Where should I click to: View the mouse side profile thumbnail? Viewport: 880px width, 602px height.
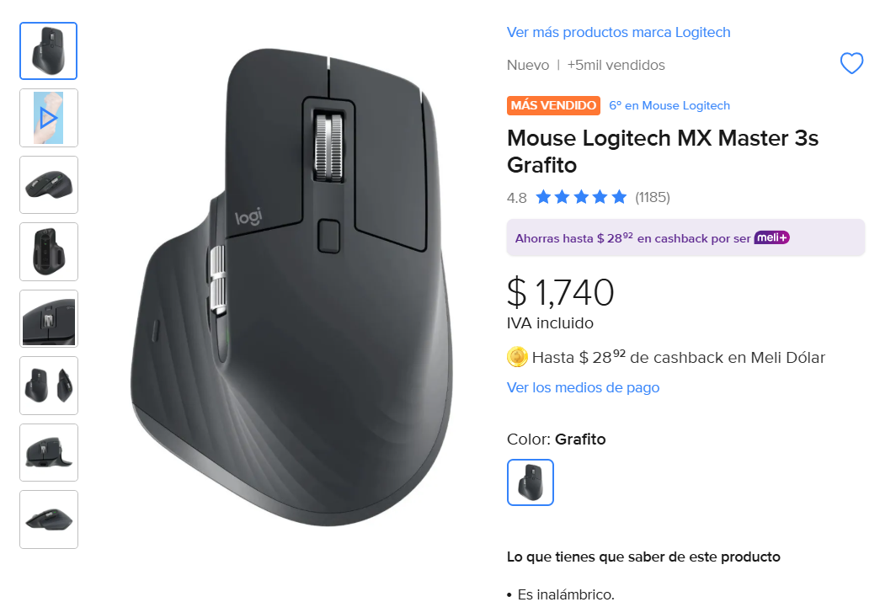pyautogui.click(x=49, y=452)
